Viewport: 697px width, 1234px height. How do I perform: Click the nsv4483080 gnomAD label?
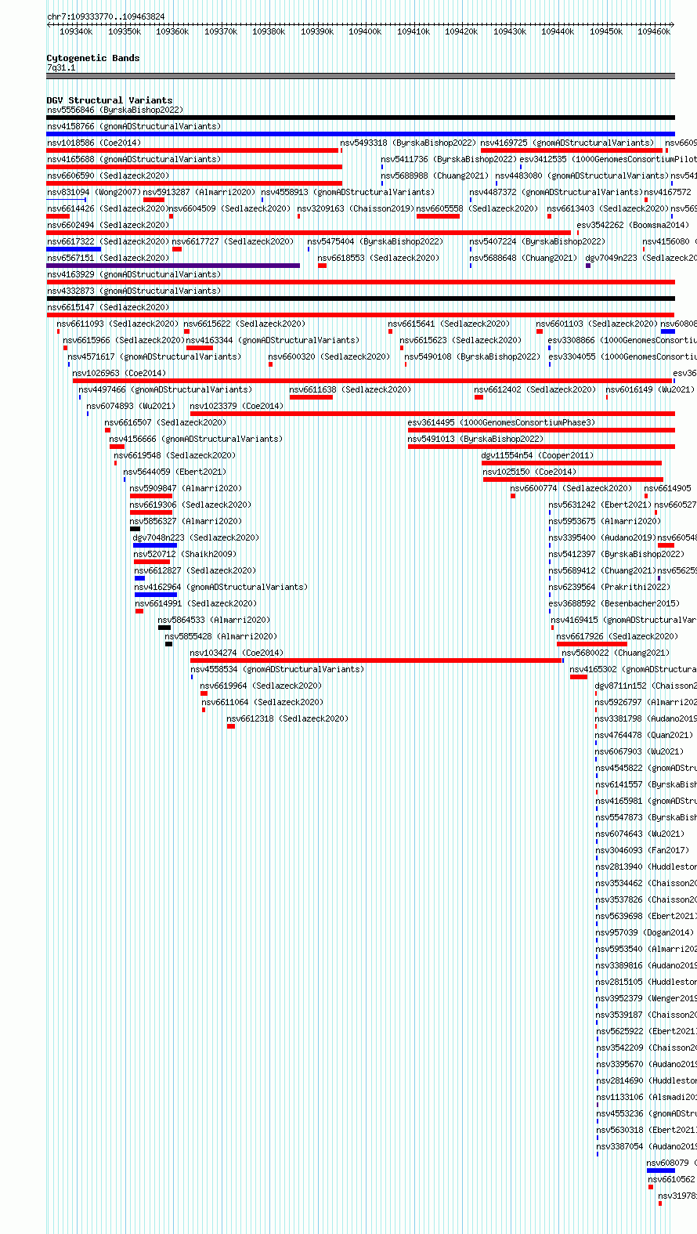pyautogui.click(x=582, y=176)
